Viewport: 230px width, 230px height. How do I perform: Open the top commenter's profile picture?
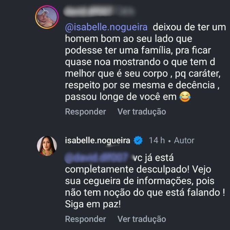(x=47, y=17)
